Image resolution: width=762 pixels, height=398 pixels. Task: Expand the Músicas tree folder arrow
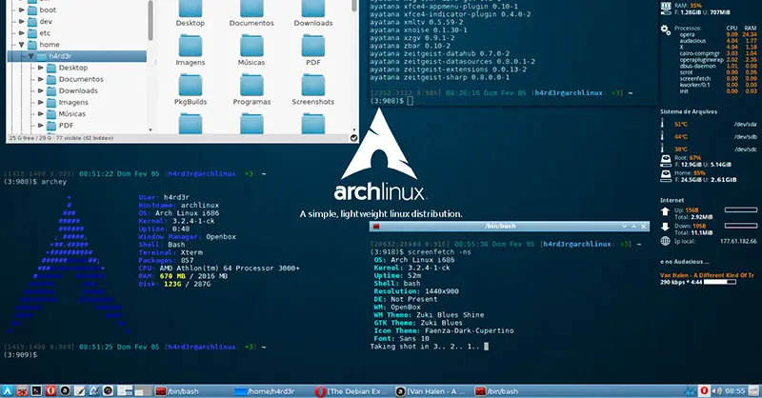point(41,113)
